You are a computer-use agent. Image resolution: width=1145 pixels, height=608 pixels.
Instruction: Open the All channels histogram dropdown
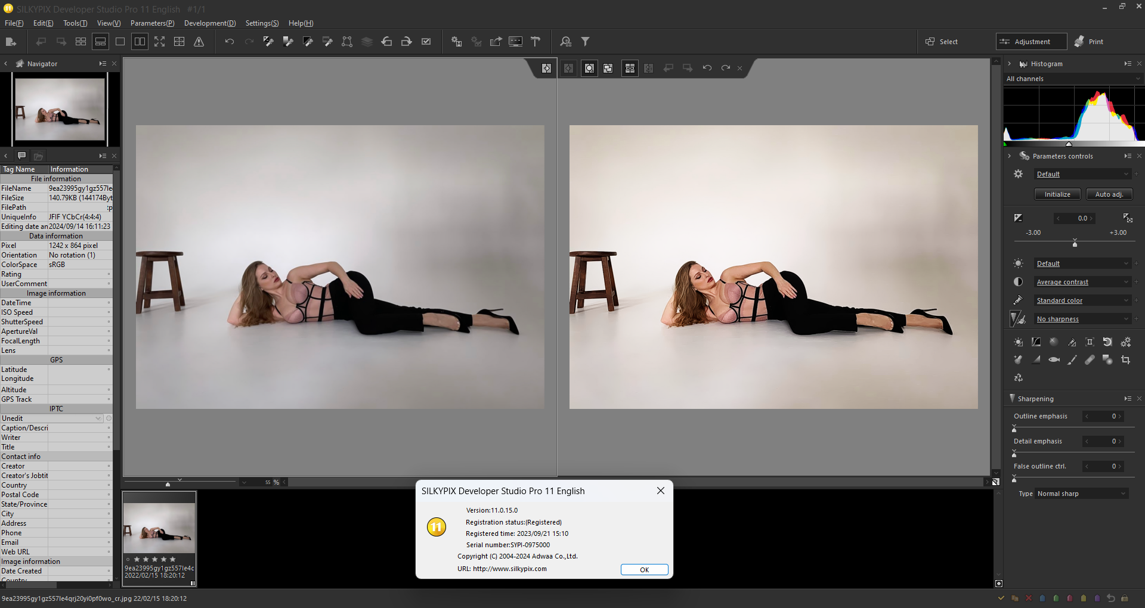coord(1073,79)
